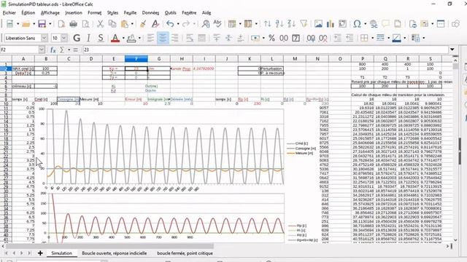Format as percent
Screen dimensions: 467x262
pos(271,38)
